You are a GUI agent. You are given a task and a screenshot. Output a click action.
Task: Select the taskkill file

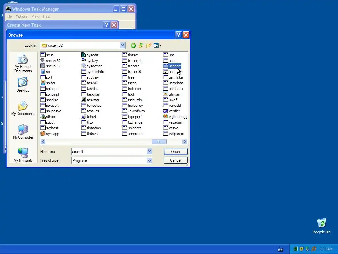89,83
